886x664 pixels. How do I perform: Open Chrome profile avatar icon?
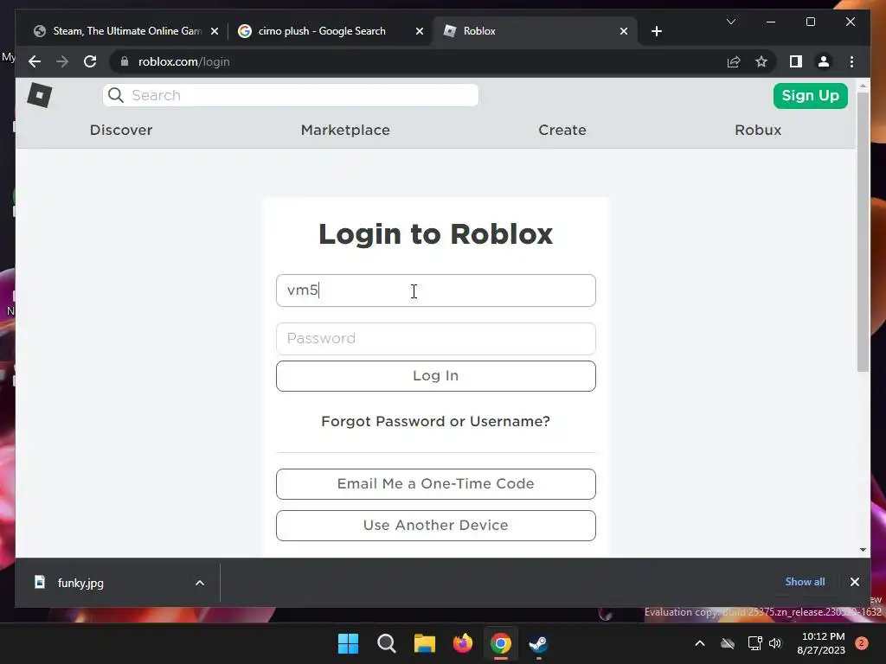point(824,61)
